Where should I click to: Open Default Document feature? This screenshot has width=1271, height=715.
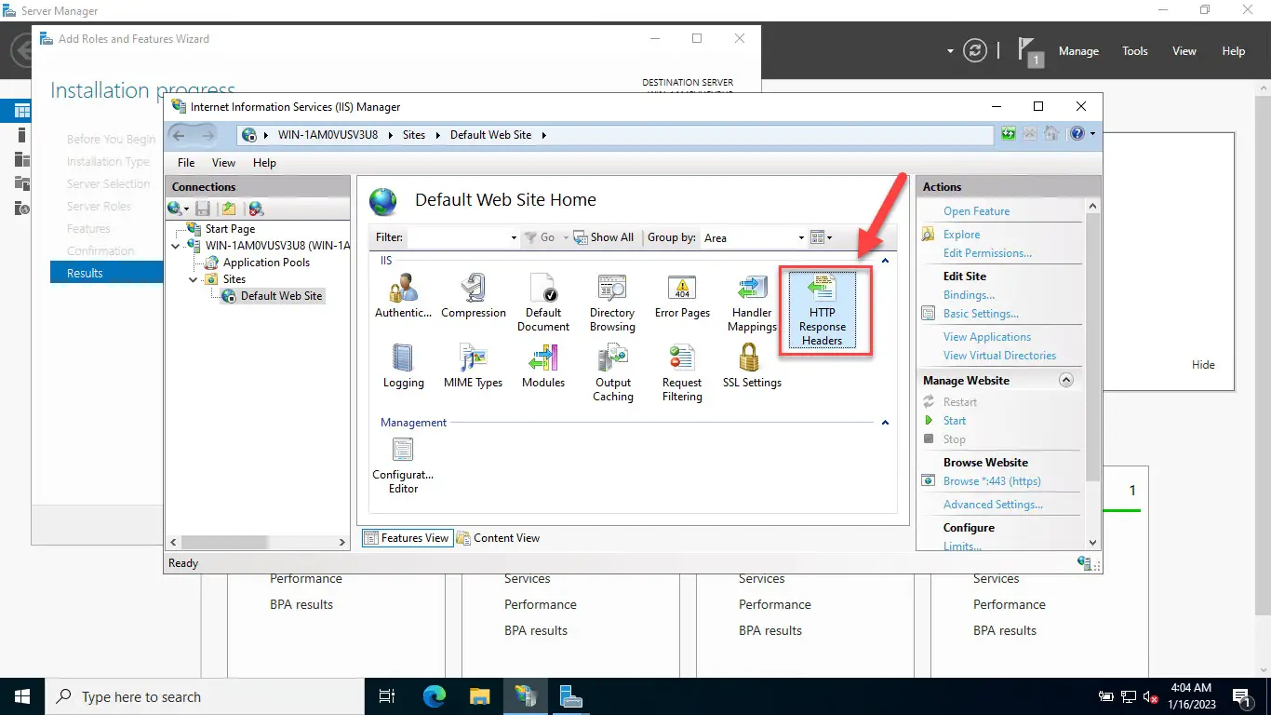click(x=543, y=303)
